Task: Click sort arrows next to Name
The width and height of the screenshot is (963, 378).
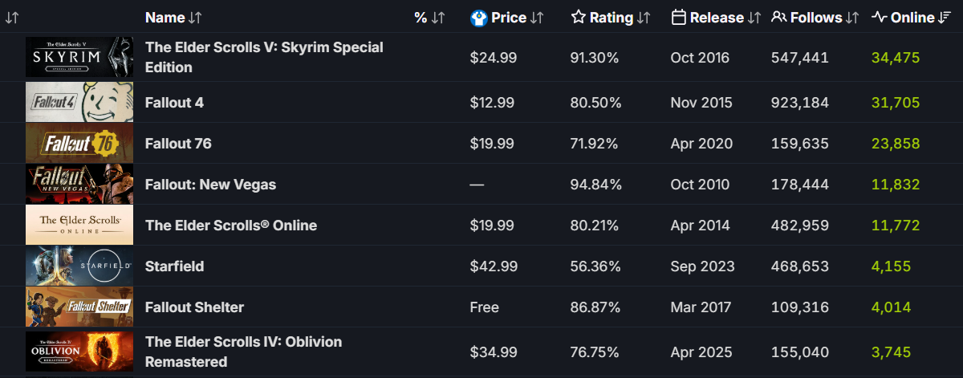Action: [x=195, y=18]
